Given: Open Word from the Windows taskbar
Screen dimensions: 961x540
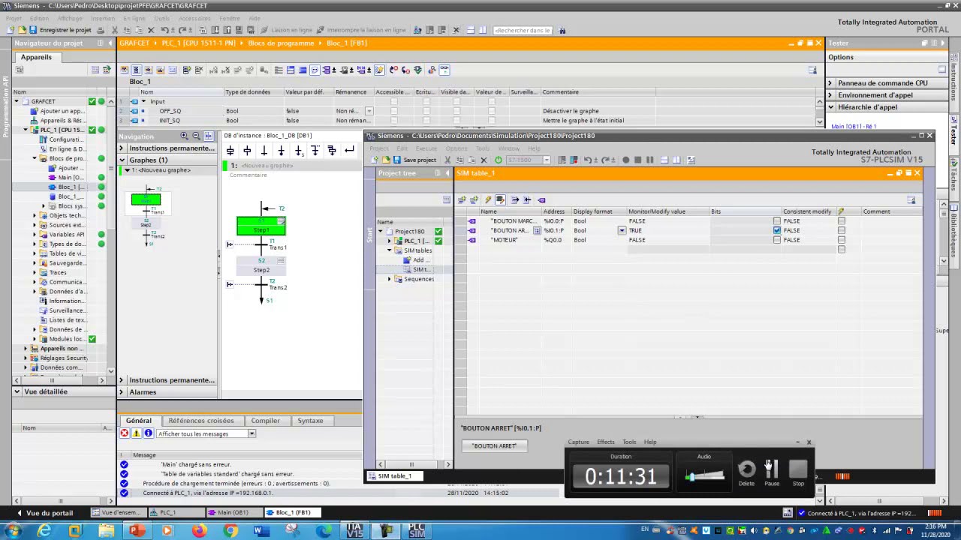Looking at the screenshot, I should pyautogui.click(x=261, y=531).
